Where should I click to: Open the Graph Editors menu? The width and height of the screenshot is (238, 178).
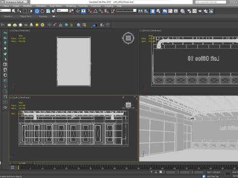[x=56, y=6]
